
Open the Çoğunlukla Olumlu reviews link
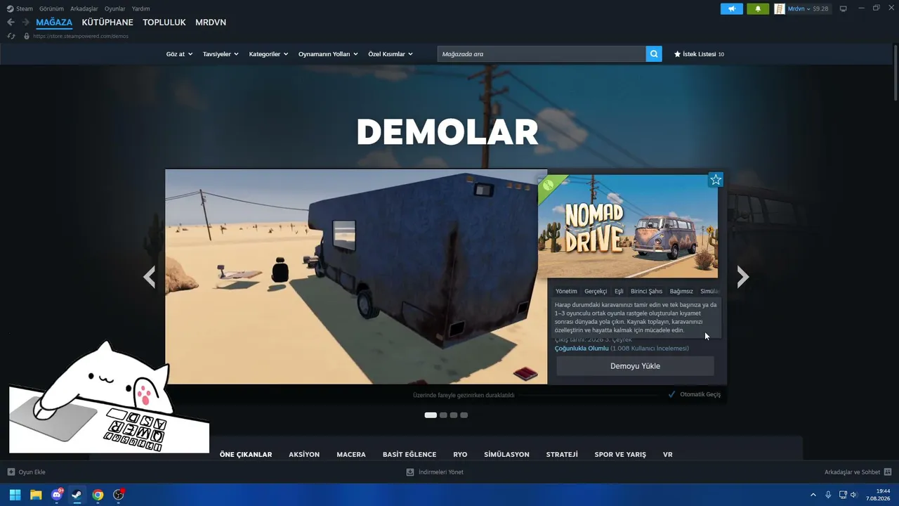(582, 349)
